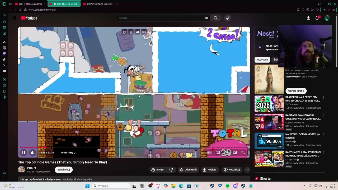
Task: Open Spotify from the Windows taskbar
Action: tap(228, 186)
